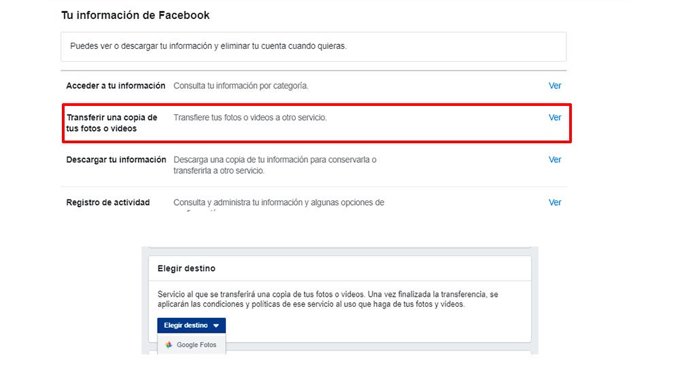
Task: Click the 'Elegir destino' section heading
Action: pyautogui.click(x=186, y=268)
